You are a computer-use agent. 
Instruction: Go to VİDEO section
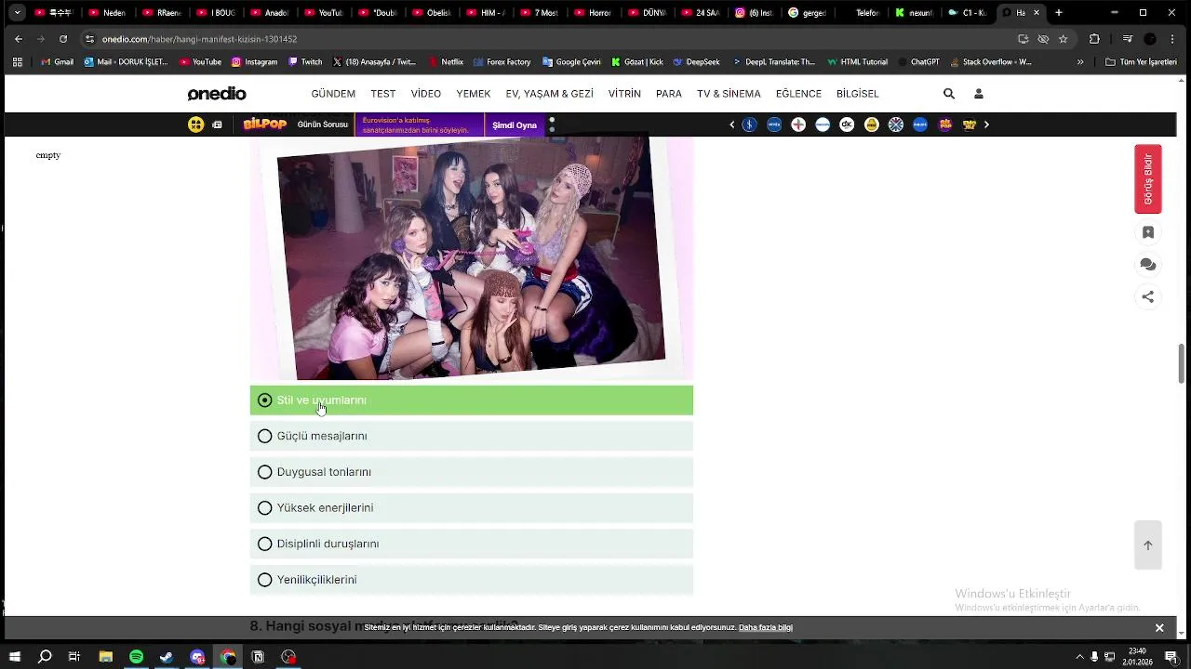click(426, 94)
